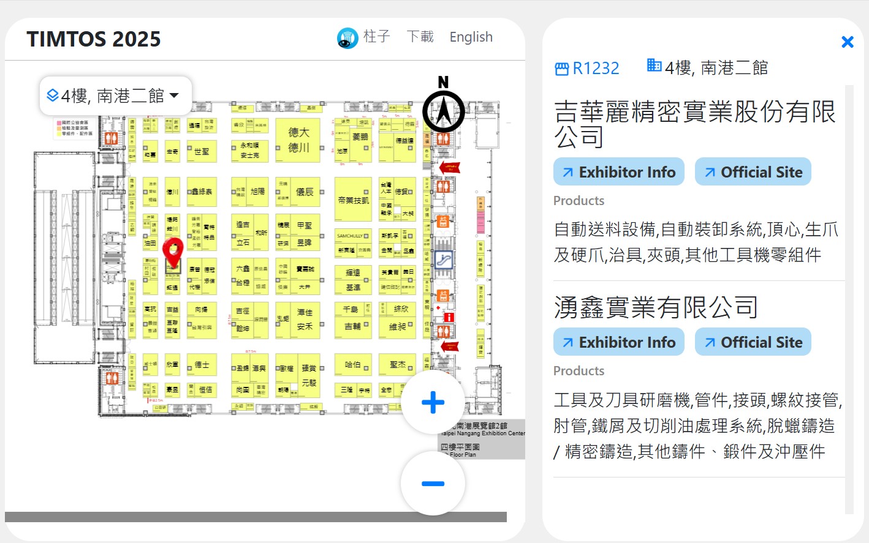Click restroom icon at map's southwest corner
The width and height of the screenshot is (869, 543).
coord(111,378)
